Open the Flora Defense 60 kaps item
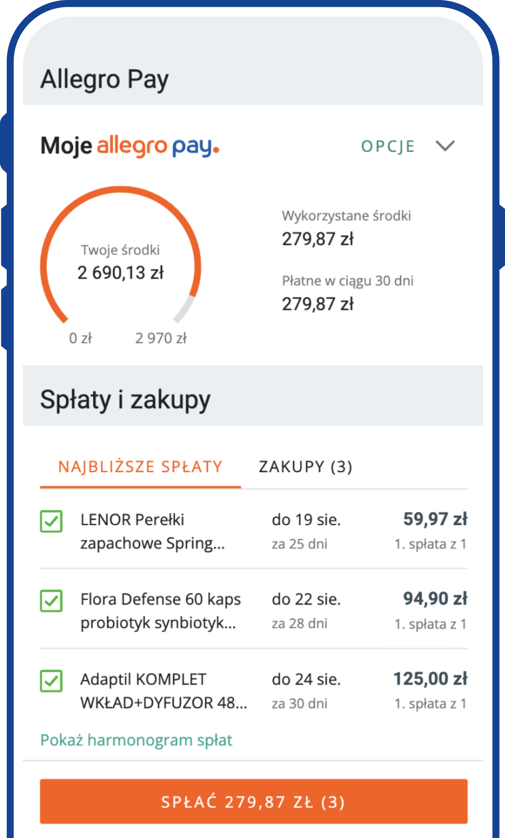This screenshot has width=505, height=838. [160, 611]
